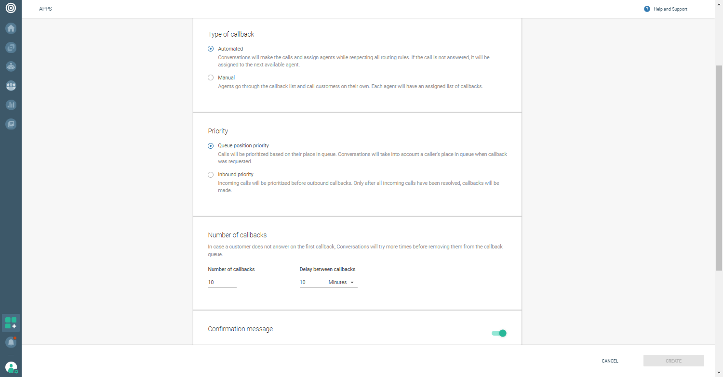723x377 pixels.
Task: Expand the Minutes delay unit dropdown
Action: [x=342, y=283]
